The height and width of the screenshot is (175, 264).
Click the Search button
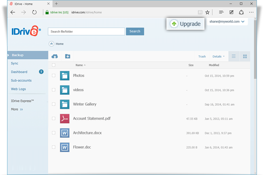coord(135,31)
